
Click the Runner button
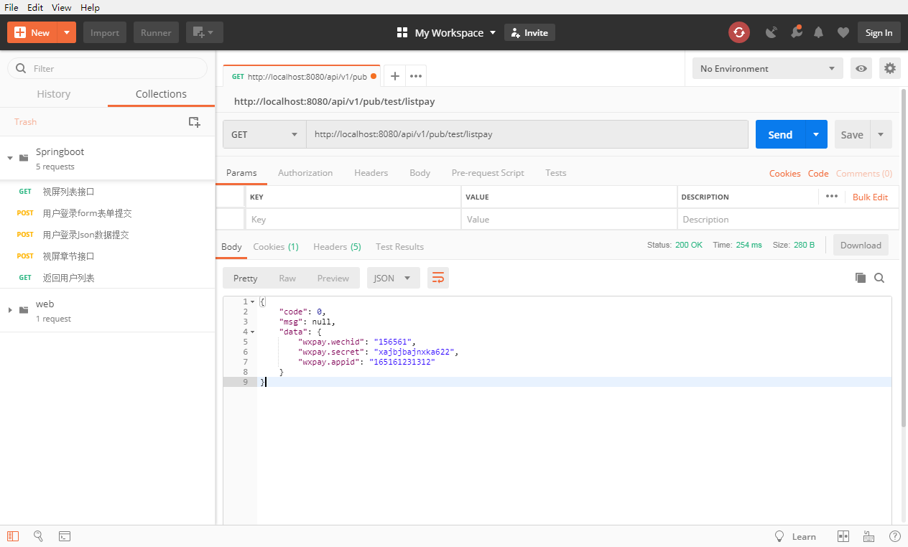[x=156, y=32]
